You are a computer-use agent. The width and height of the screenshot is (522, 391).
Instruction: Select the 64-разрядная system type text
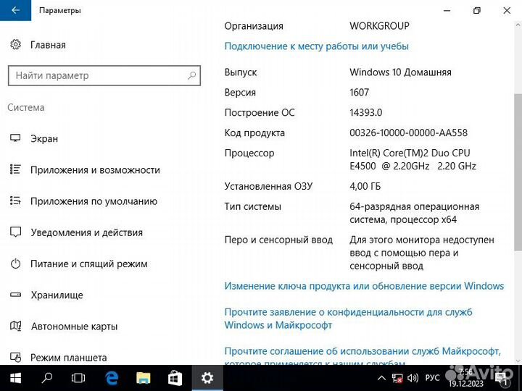click(415, 213)
